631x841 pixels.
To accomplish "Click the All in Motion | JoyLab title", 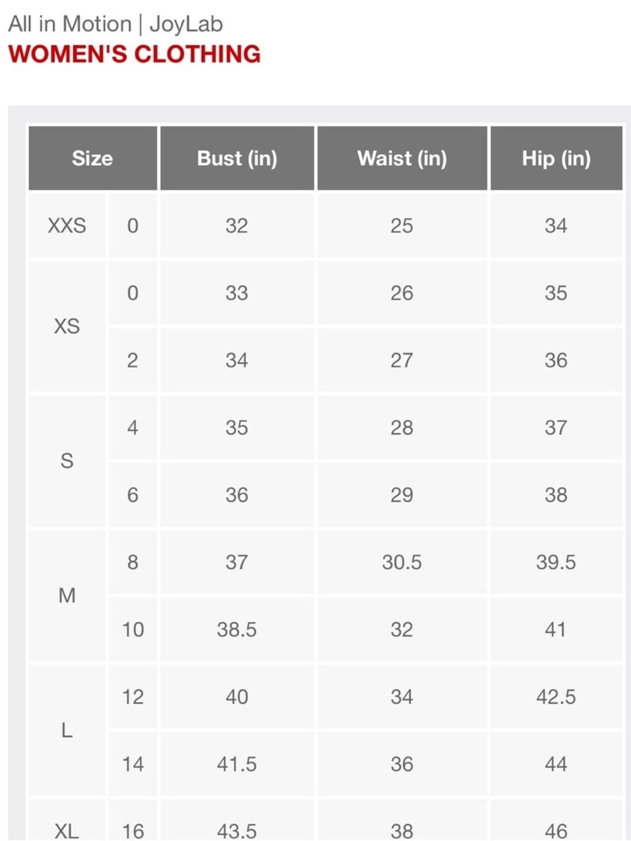I will 115,24.
